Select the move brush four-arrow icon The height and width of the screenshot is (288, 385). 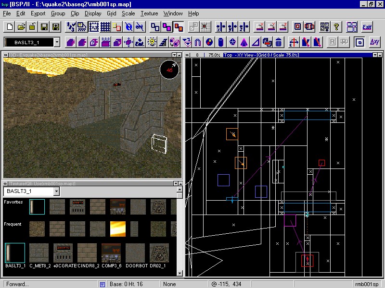click(128, 42)
